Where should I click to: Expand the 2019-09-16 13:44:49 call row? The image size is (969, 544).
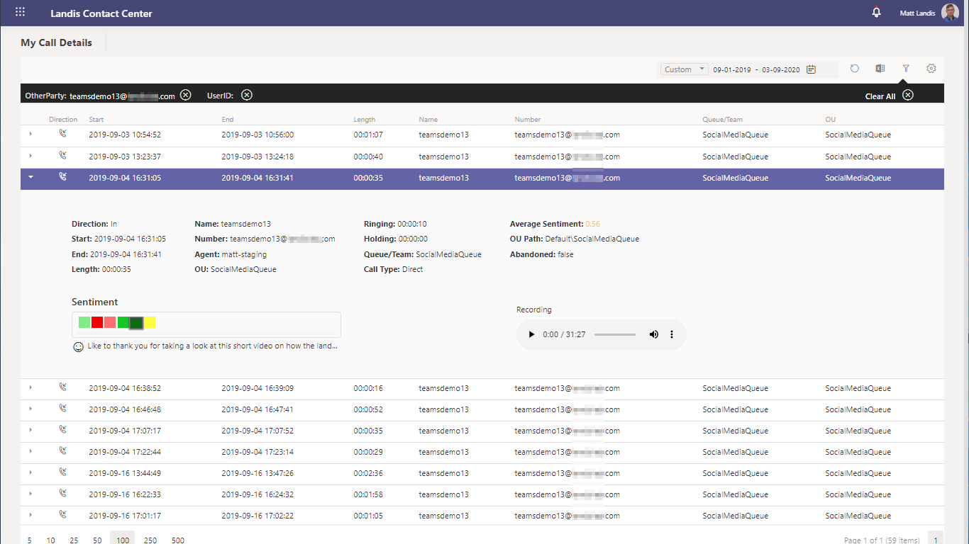point(31,472)
